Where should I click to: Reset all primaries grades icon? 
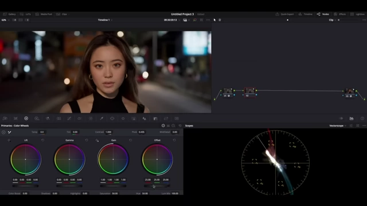[180, 126]
